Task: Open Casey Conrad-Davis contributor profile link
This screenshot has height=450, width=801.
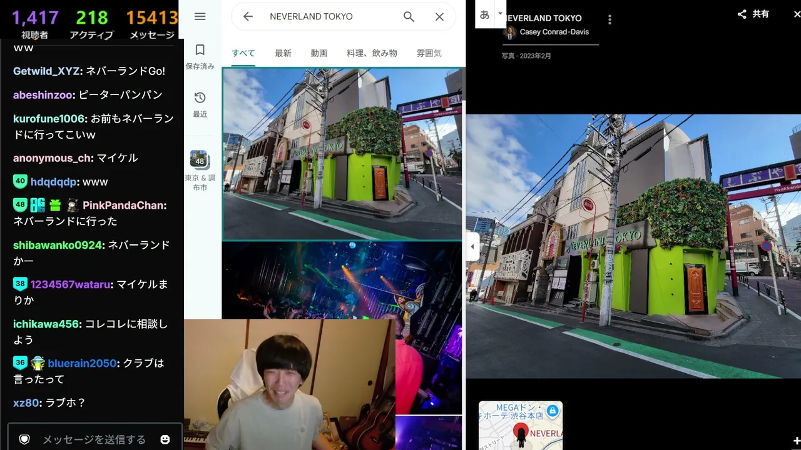Action: point(554,32)
